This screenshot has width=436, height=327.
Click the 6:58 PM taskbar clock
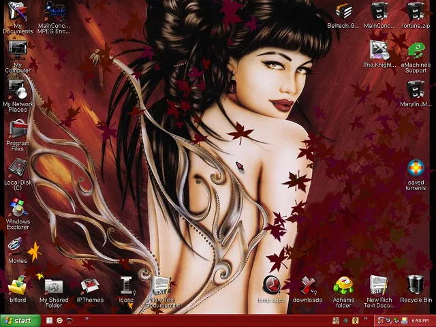tap(420, 320)
